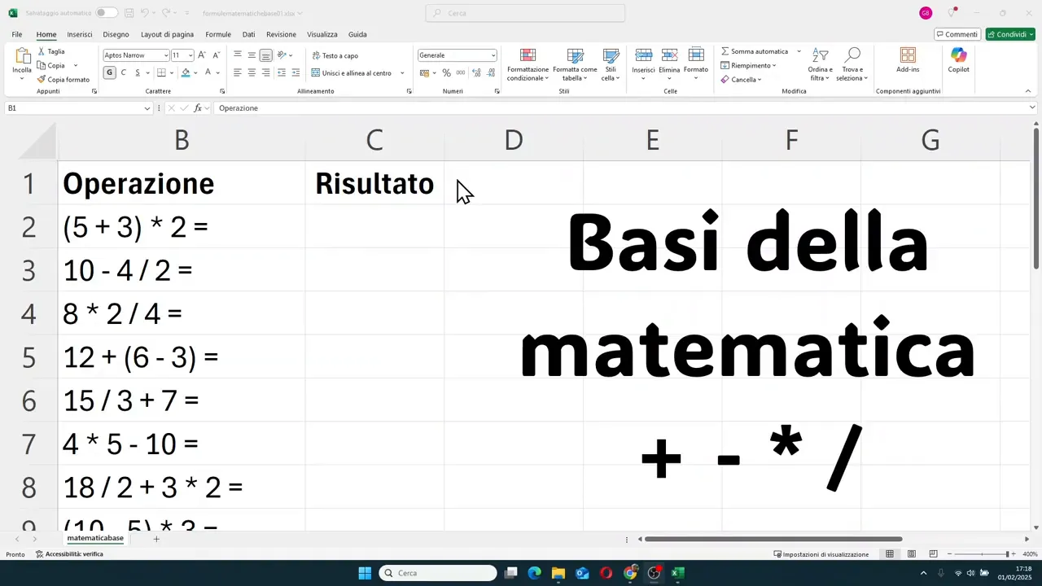Click the decrease decimal icon
This screenshot has width=1042, height=586.
(492, 72)
